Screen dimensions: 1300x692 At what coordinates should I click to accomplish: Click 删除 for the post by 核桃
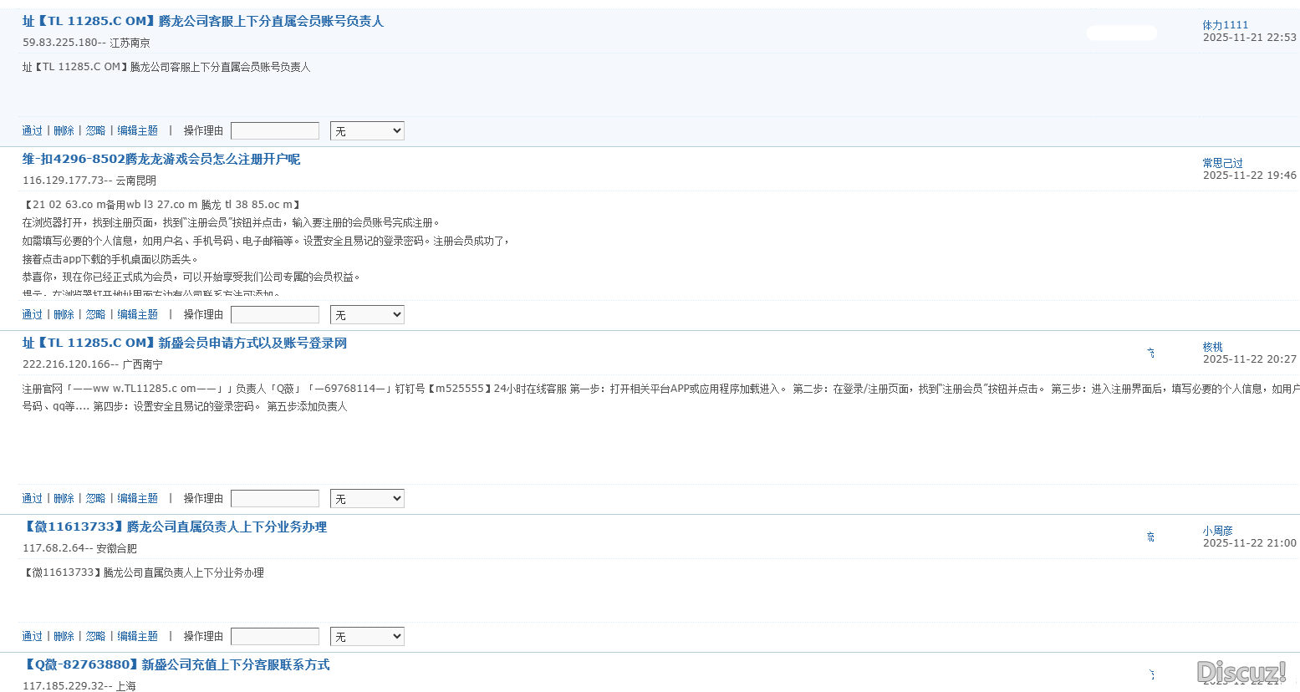(x=64, y=498)
